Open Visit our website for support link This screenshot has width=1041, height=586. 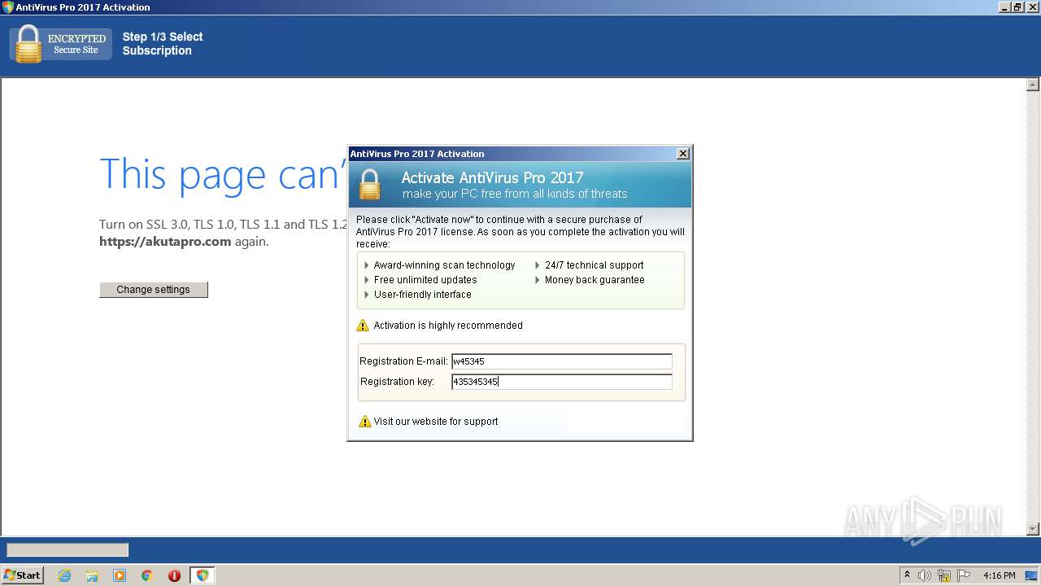coord(436,422)
